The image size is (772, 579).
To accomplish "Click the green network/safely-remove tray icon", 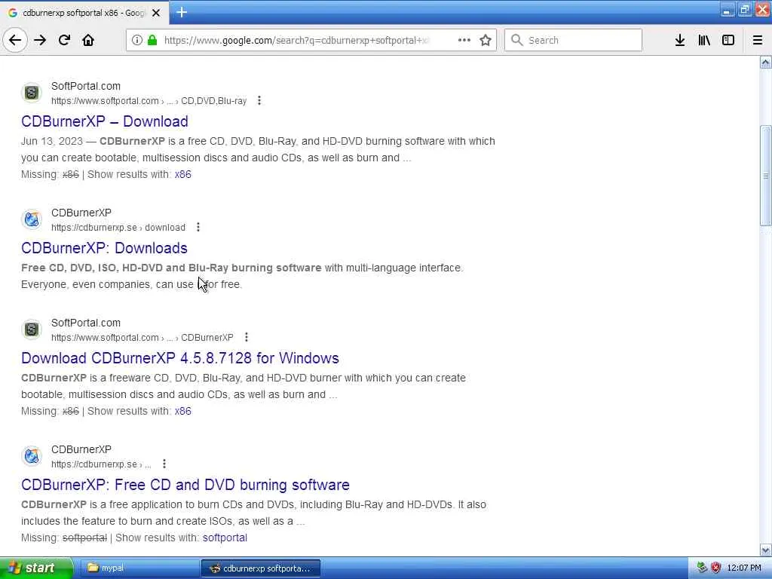I will [x=702, y=568].
